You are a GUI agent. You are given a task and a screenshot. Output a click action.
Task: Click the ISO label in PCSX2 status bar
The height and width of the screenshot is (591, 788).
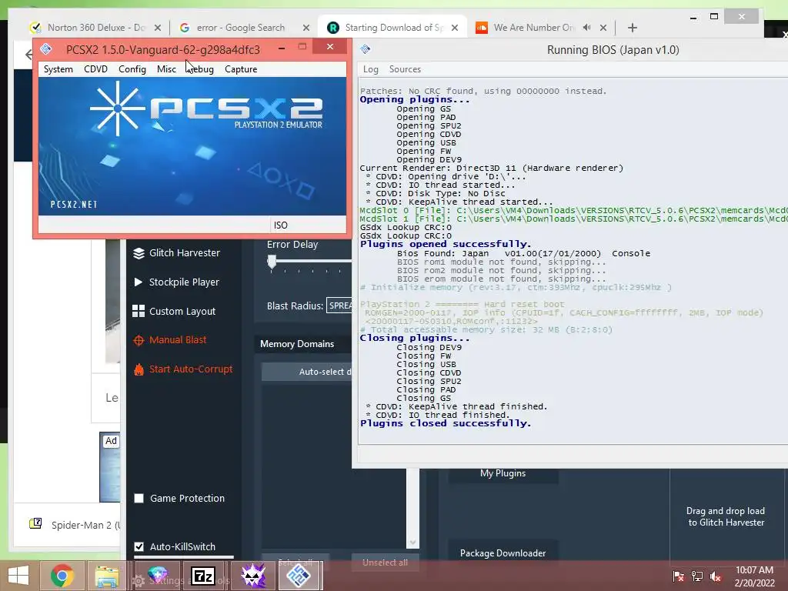[280, 225]
